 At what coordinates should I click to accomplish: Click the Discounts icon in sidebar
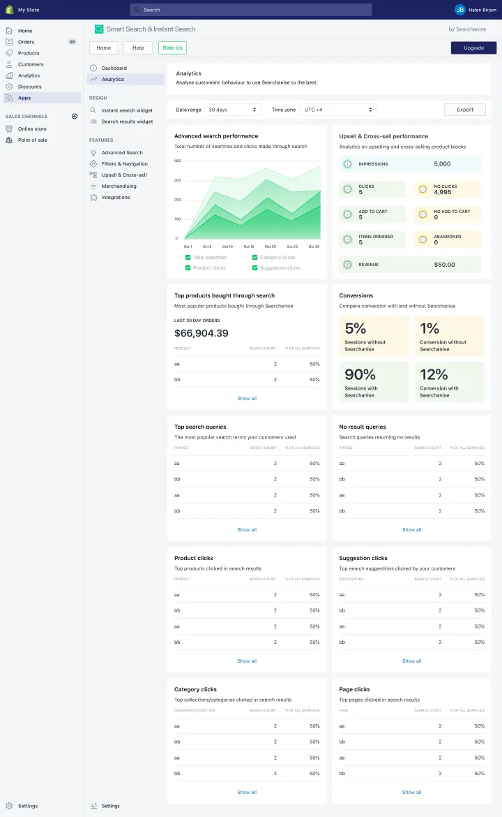9,87
